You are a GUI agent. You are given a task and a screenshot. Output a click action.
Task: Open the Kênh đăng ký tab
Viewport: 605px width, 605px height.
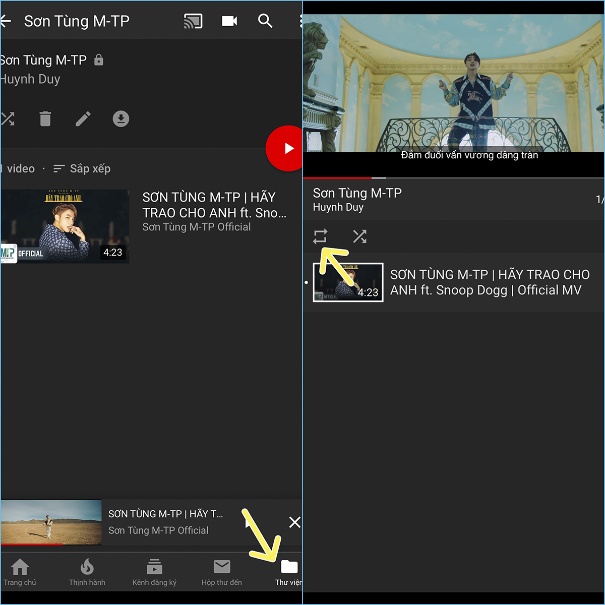click(154, 572)
